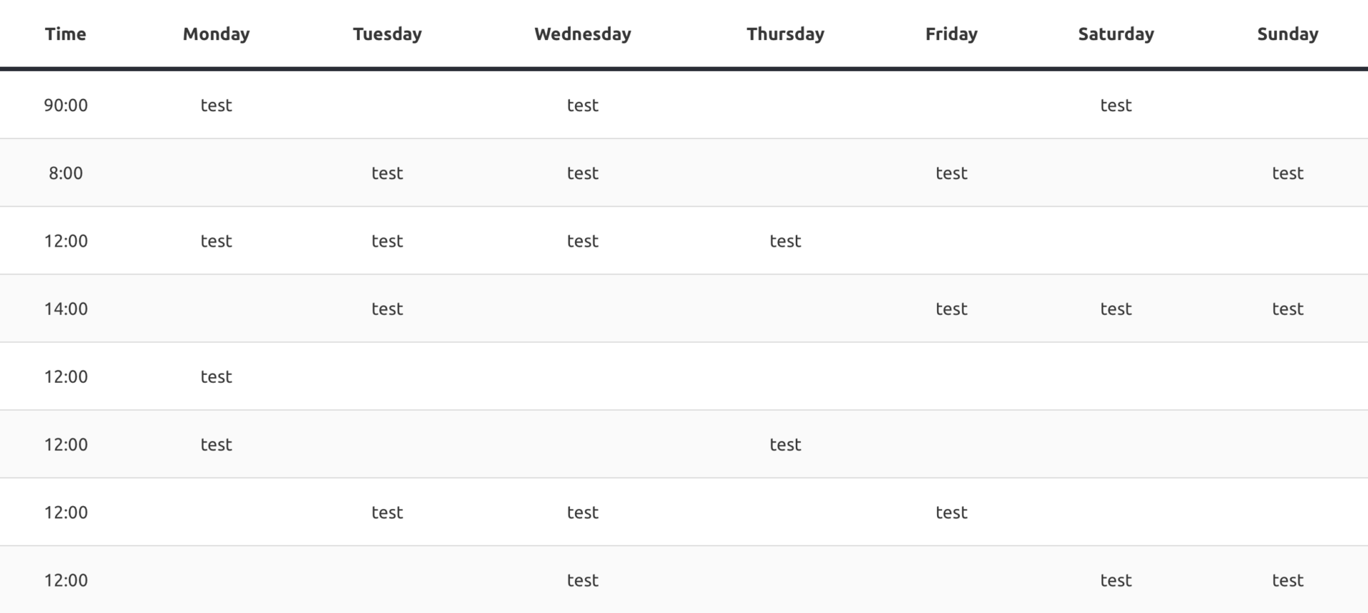The image size is (1368, 613).
Task: Select Tuesday's test entry in the 8:00 row
Action: [x=387, y=173]
